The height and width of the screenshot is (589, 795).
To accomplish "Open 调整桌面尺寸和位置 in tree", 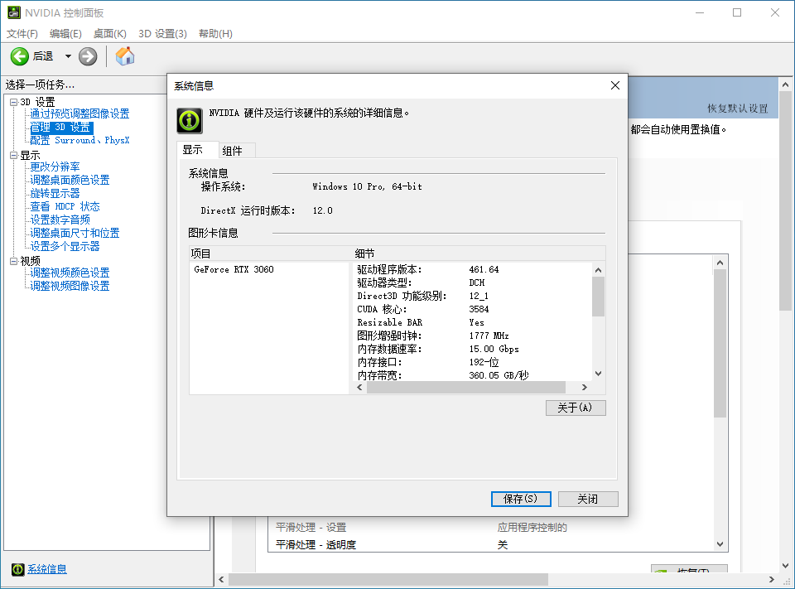I will click(75, 233).
